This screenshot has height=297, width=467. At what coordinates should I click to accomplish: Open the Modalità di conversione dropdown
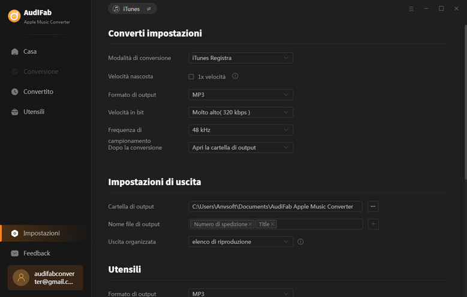pyautogui.click(x=240, y=58)
